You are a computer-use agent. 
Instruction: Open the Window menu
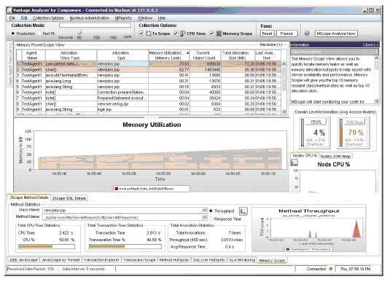[145, 18]
